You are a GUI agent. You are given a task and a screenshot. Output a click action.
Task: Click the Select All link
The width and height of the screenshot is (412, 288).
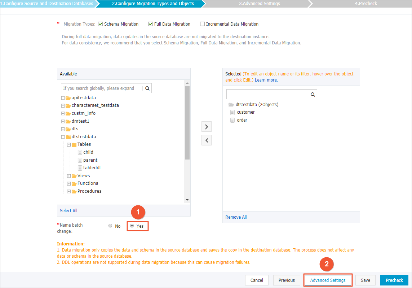click(x=68, y=210)
